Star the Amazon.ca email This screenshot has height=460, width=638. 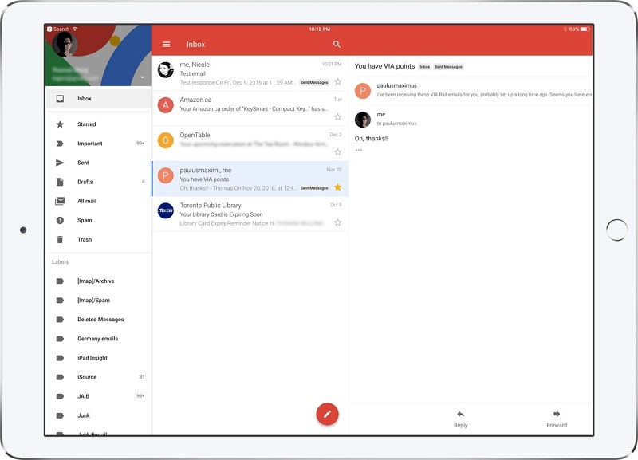[x=337, y=116]
